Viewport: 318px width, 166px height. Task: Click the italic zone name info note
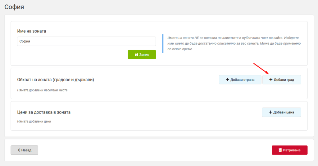(234, 43)
